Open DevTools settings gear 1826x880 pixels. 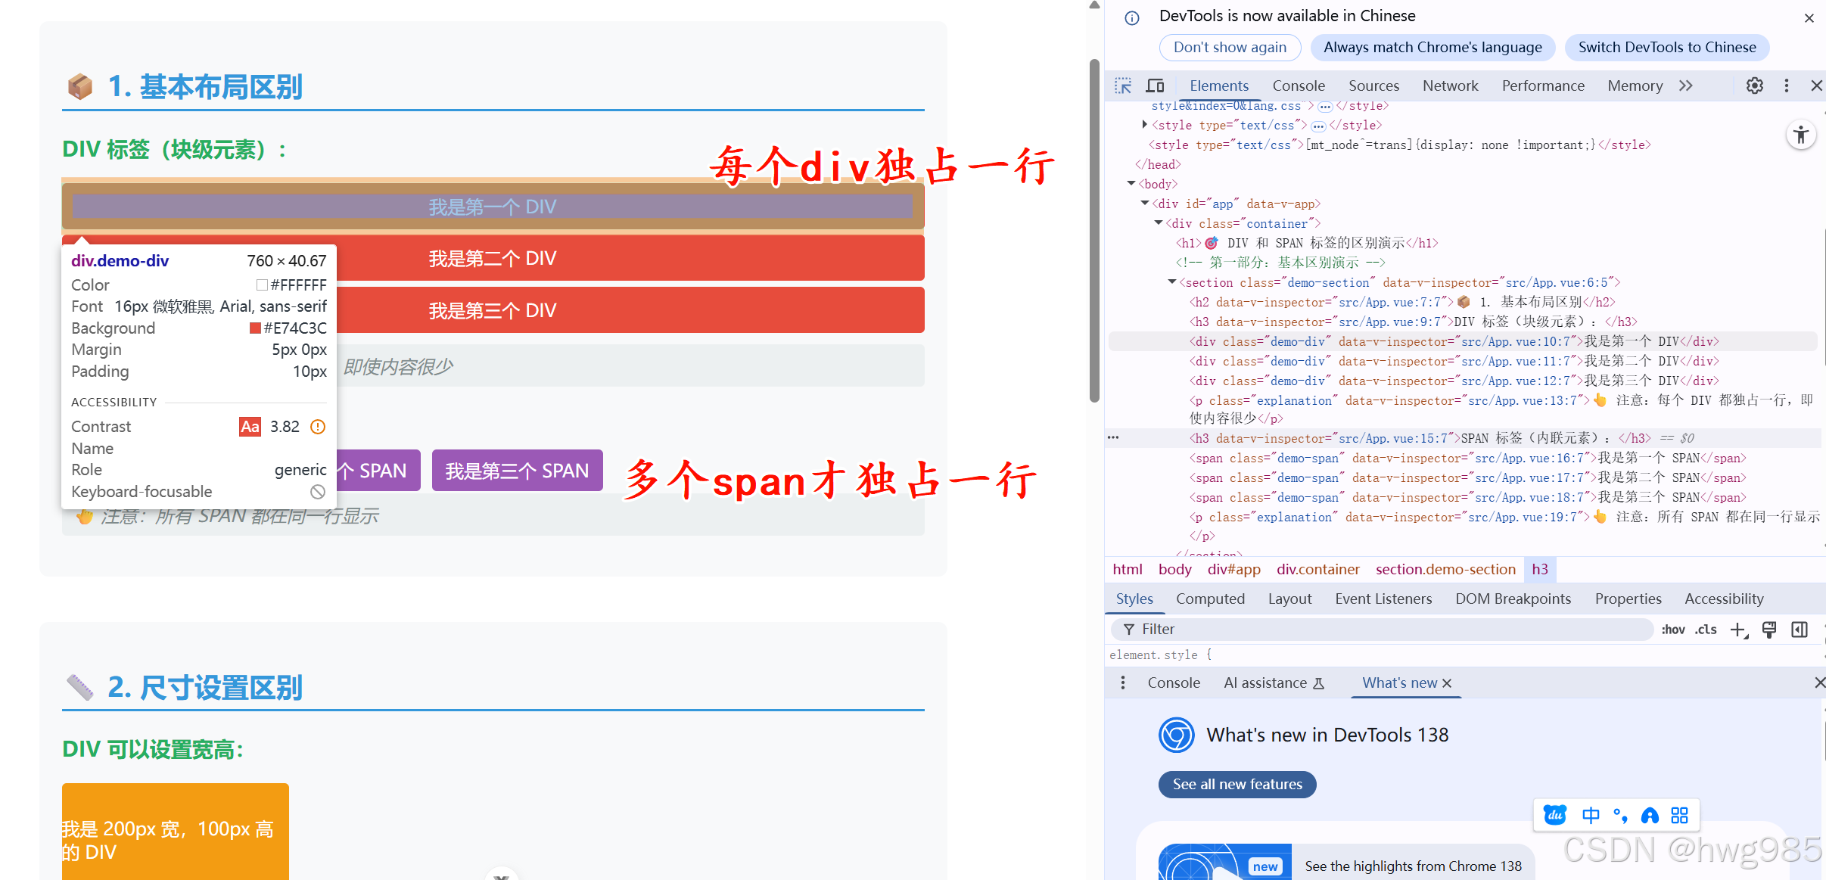tap(1755, 86)
